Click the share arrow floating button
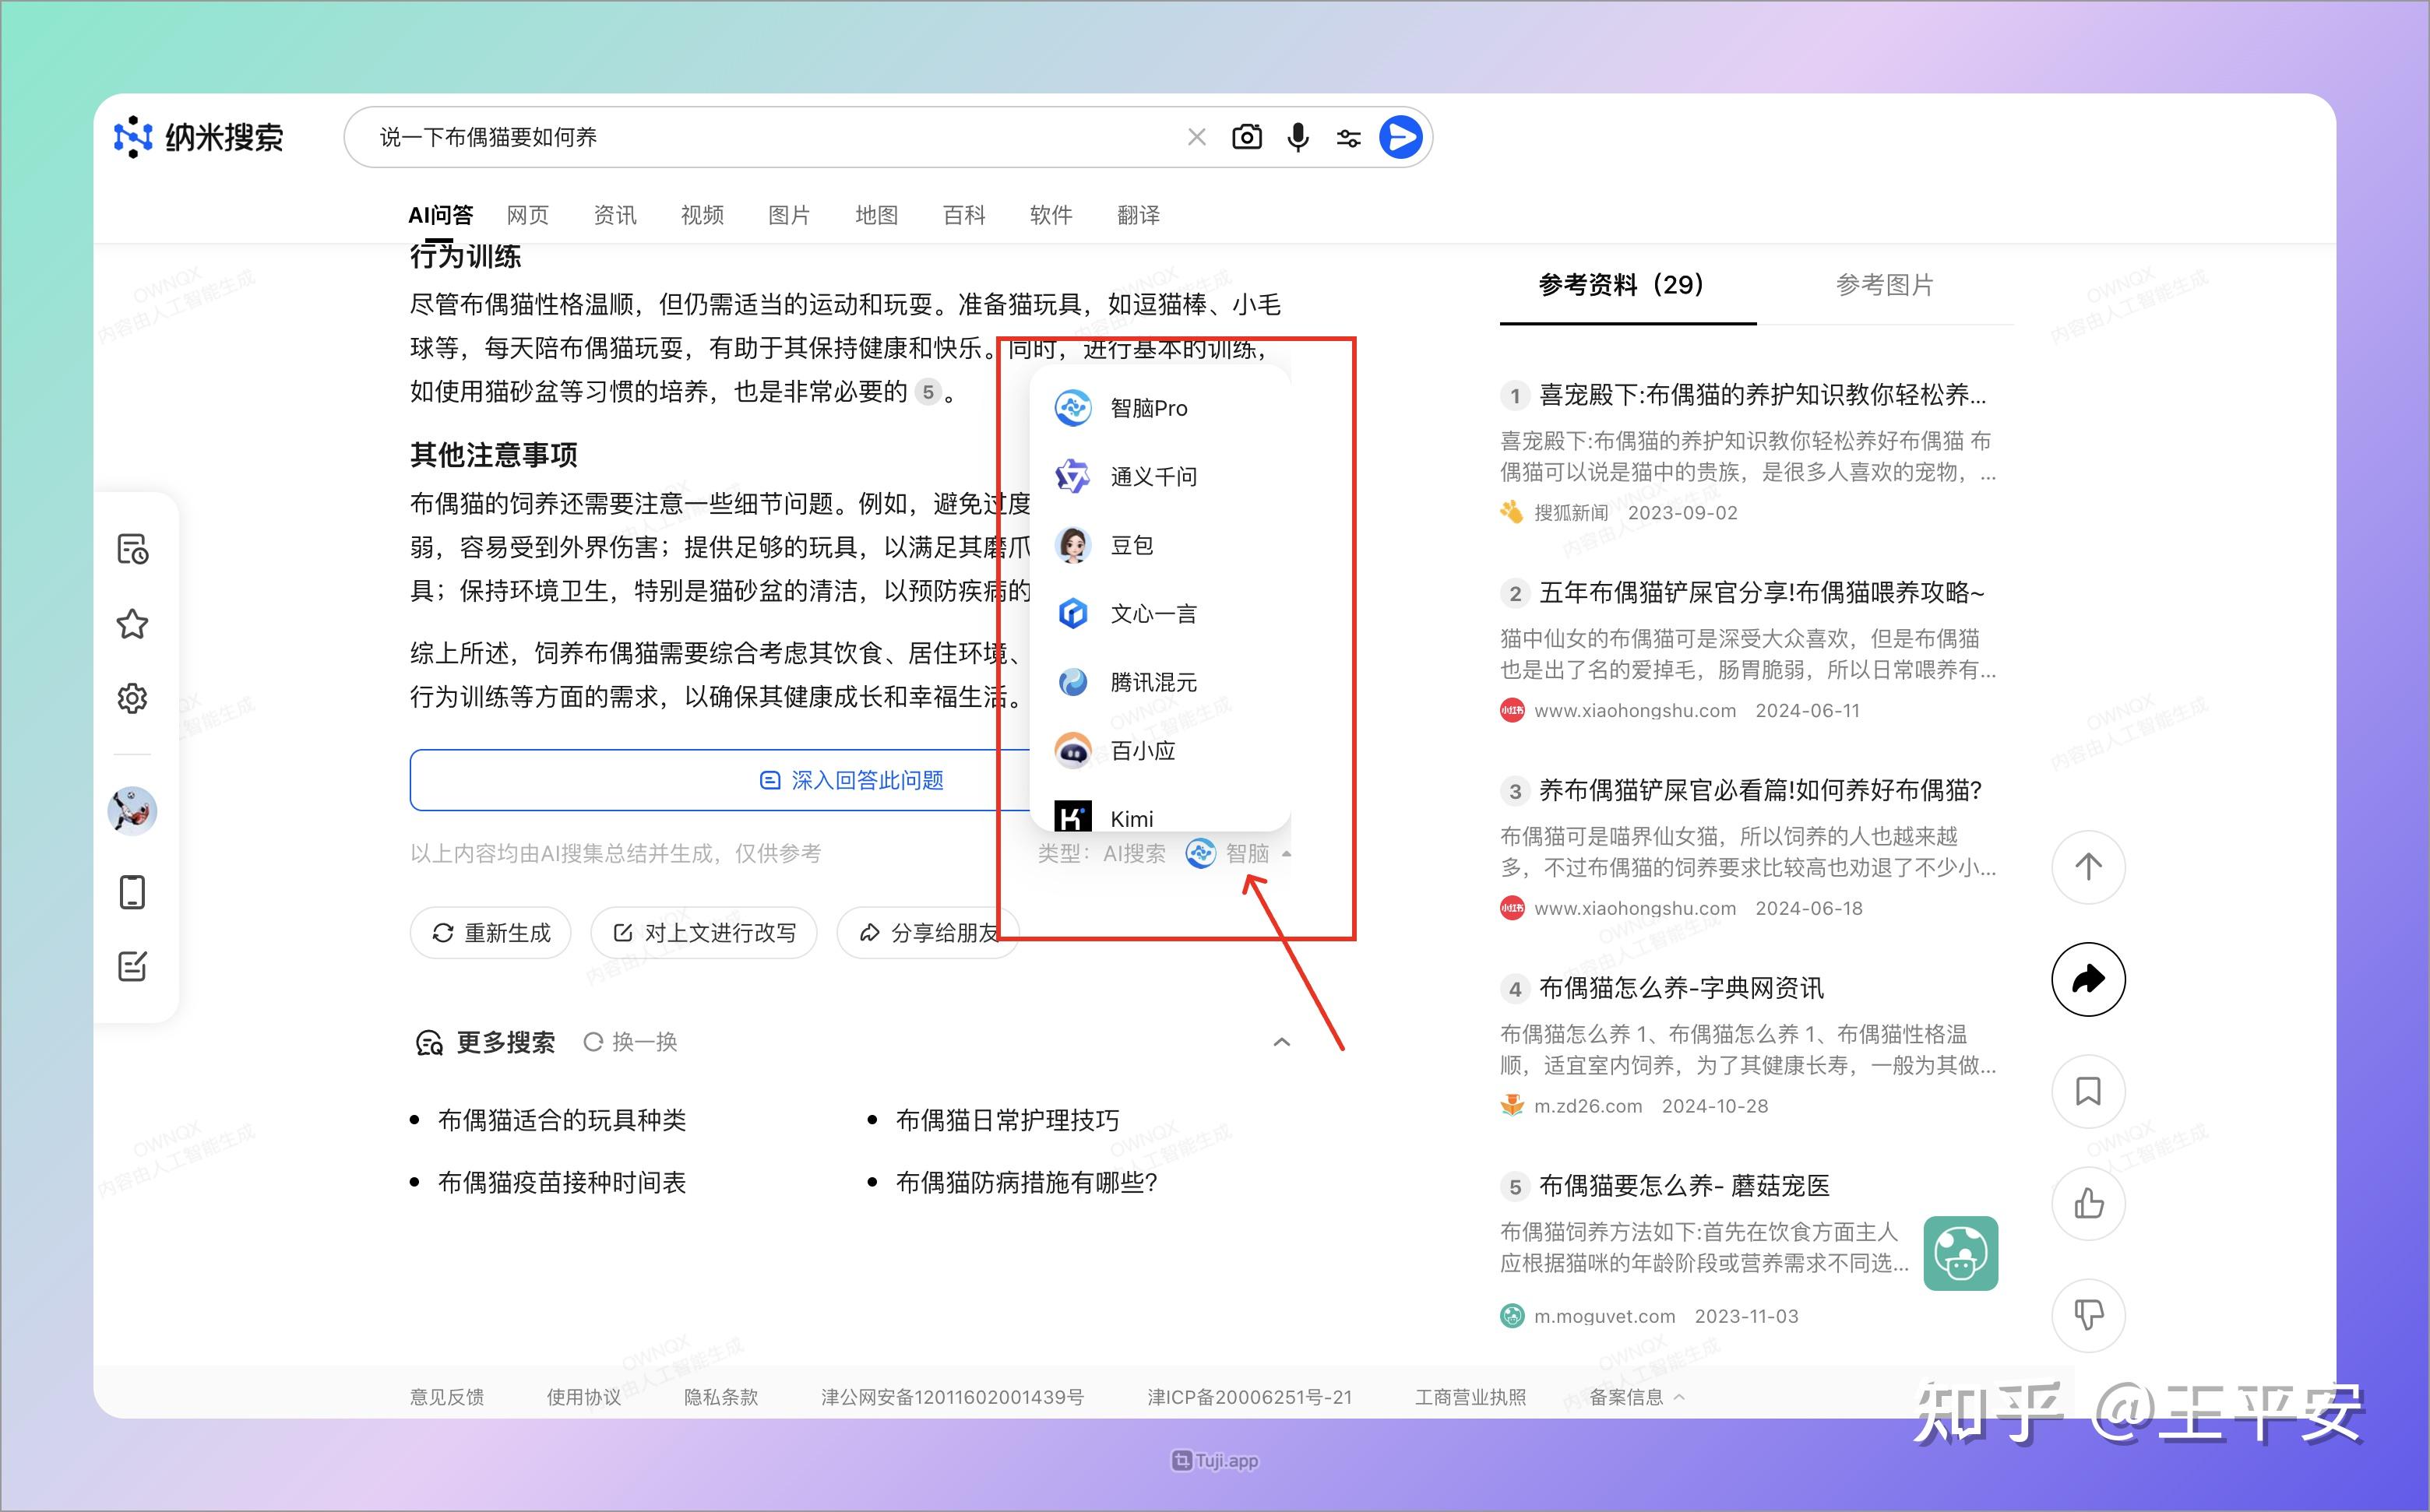2430x1512 pixels. coord(2088,979)
